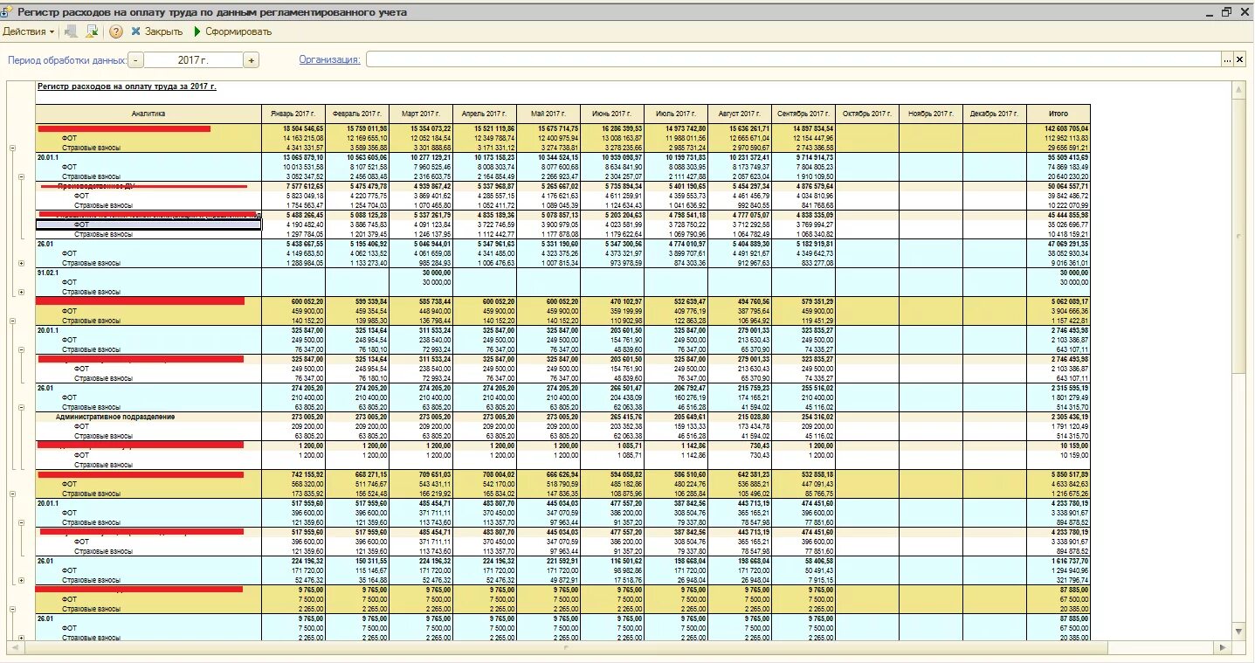1255x663 pixels.
Task: Click the Март 2017 г. column header
Action: point(420,114)
